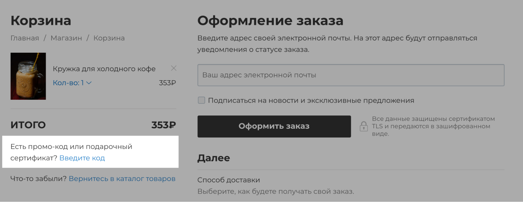Click the Оформить заказ button

[x=274, y=126]
